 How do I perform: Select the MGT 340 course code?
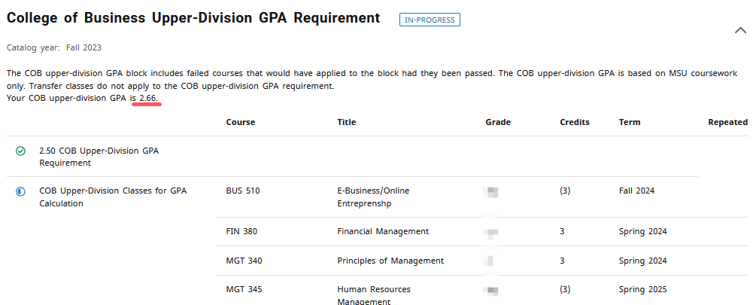click(244, 261)
